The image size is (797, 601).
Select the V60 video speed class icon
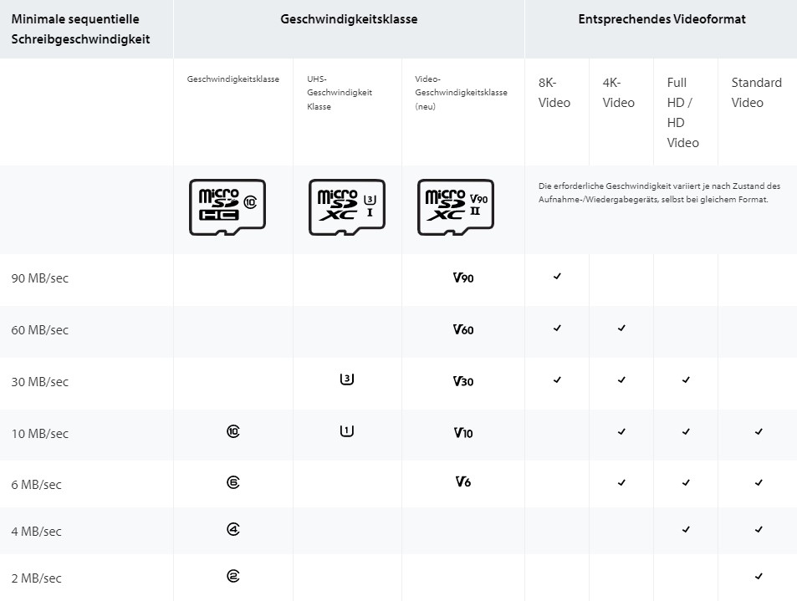point(463,329)
